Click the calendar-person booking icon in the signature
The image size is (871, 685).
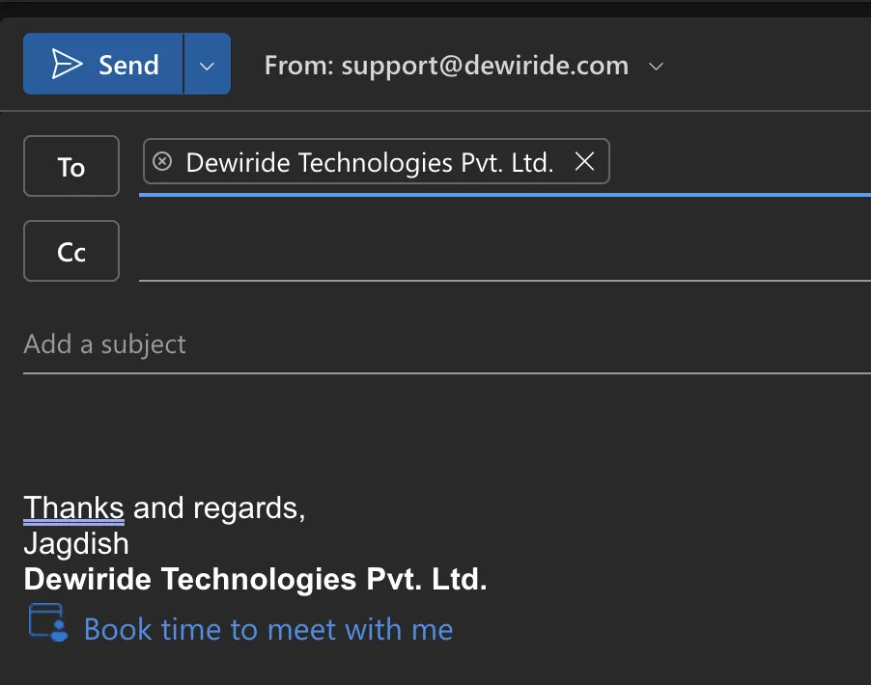pyautogui.click(x=48, y=622)
